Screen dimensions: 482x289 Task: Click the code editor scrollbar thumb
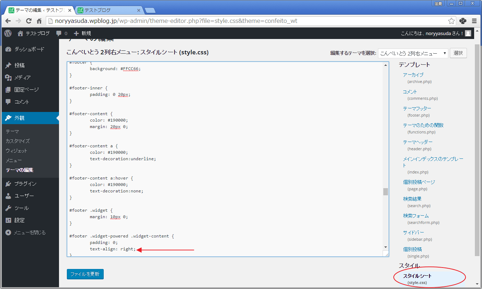pos(385,192)
